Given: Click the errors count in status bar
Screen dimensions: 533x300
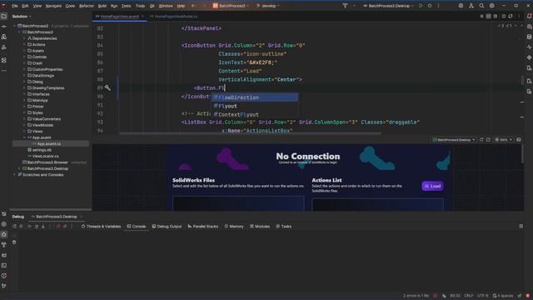Looking at the screenshot, I should click(x=416, y=296).
